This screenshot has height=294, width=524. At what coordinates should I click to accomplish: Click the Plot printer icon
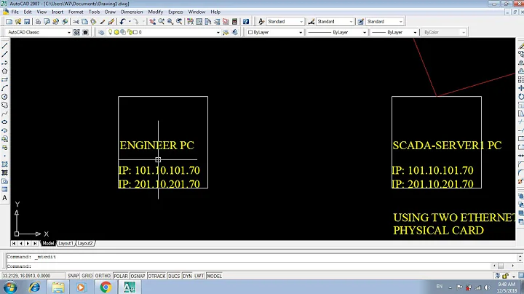coord(38,21)
